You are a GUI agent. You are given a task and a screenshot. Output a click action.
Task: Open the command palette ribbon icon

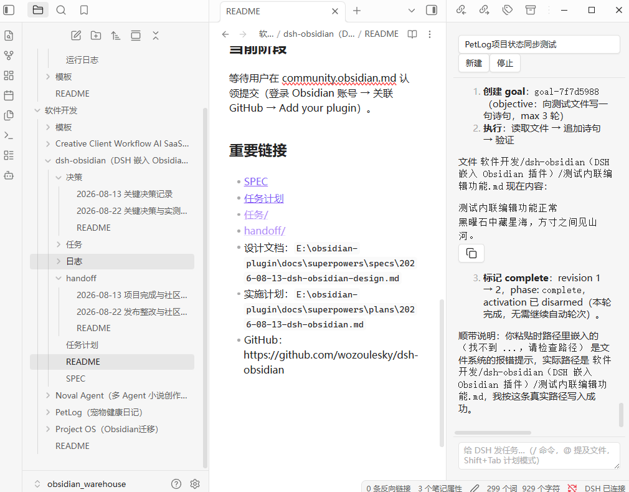click(9, 135)
